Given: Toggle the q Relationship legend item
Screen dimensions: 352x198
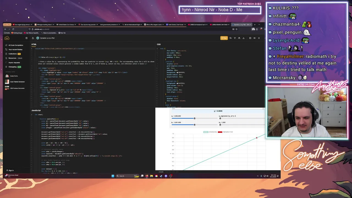Looking at the screenshot, I should click(210, 132).
